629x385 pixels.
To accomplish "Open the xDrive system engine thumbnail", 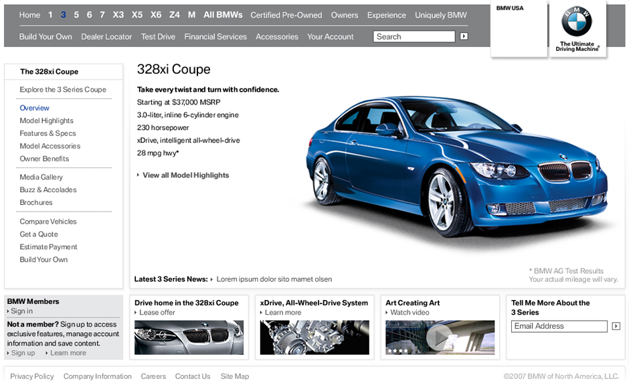I will 314,337.
